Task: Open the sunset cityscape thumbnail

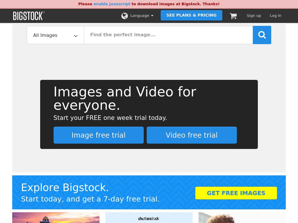Action: pyautogui.click(x=56, y=218)
